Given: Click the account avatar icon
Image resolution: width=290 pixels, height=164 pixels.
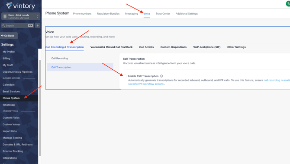Looking at the screenshot, I should 5,16.
